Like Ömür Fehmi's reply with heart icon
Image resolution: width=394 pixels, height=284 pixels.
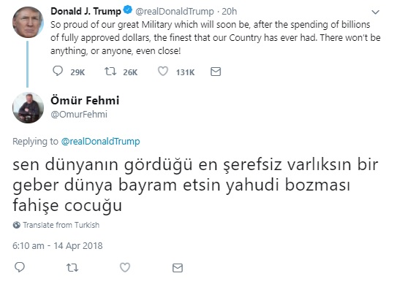[x=125, y=267]
